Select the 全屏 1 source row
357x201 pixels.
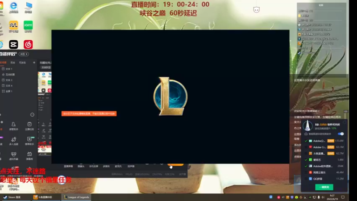click(18, 91)
